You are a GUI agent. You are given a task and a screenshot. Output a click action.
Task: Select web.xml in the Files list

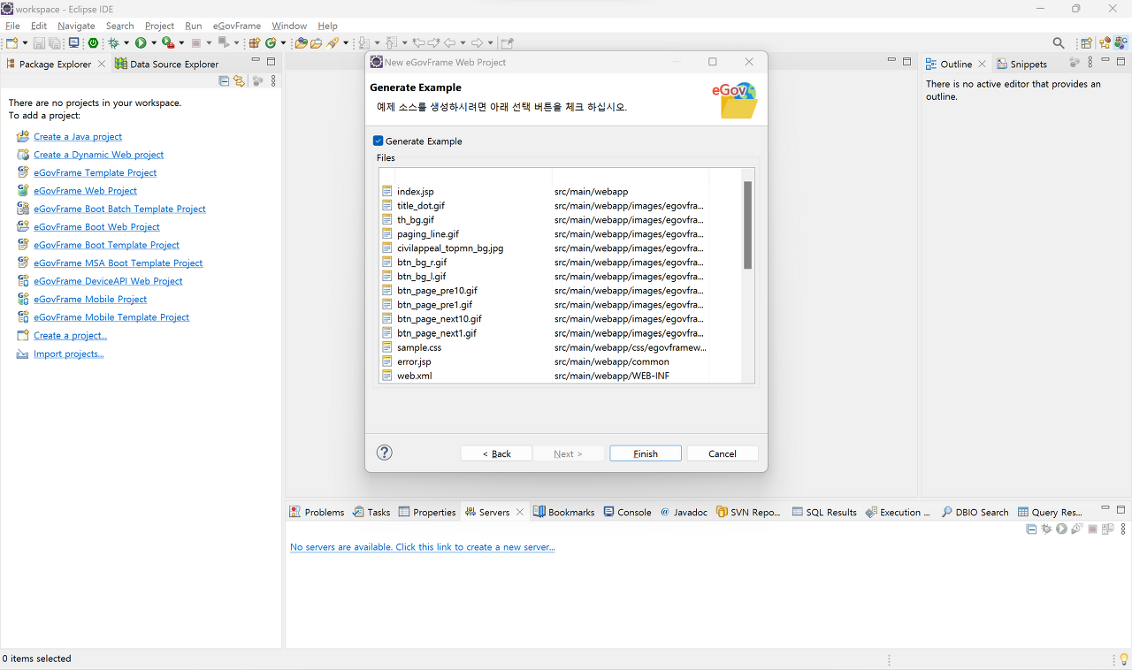(415, 376)
